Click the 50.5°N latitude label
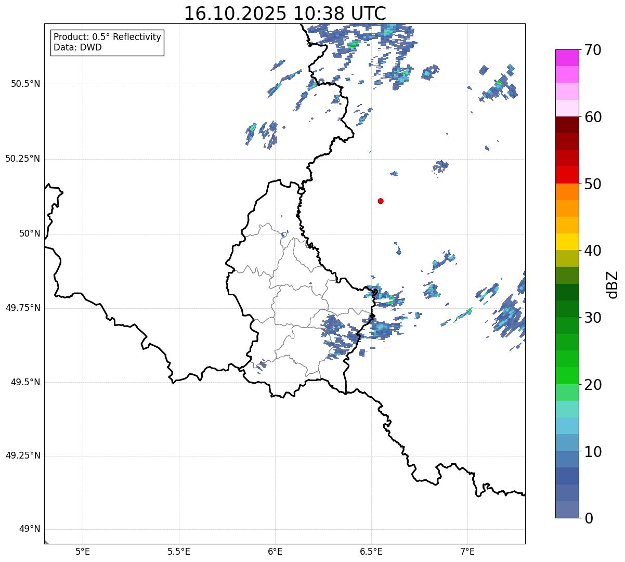 pyautogui.click(x=25, y=84)
